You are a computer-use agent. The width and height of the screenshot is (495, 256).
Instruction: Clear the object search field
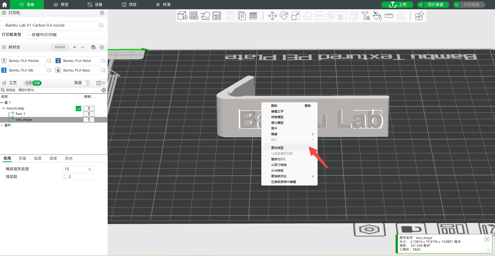point(104,90)
